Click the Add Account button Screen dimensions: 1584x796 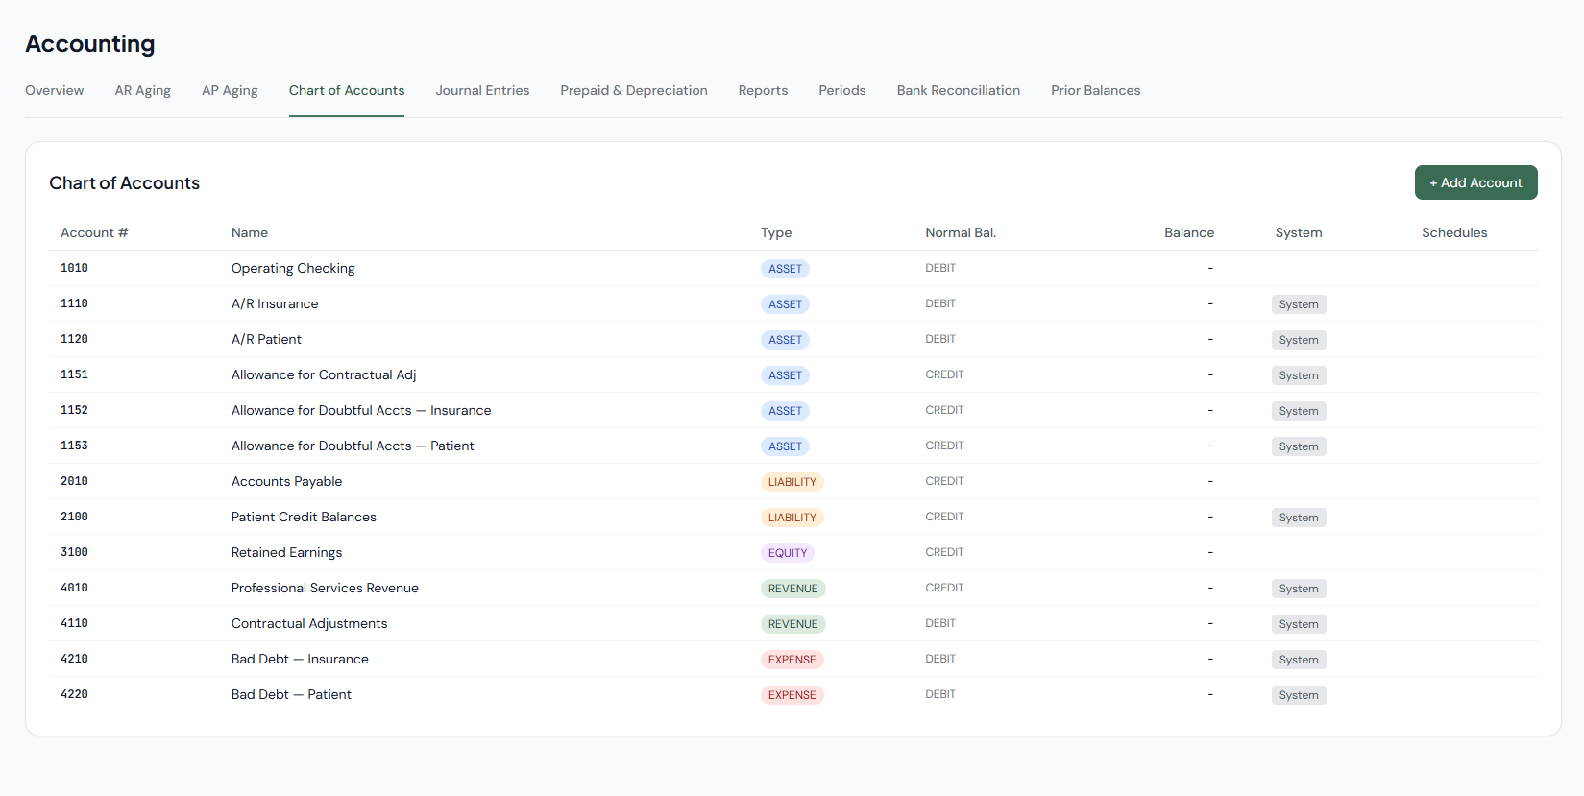[1475, 182]
